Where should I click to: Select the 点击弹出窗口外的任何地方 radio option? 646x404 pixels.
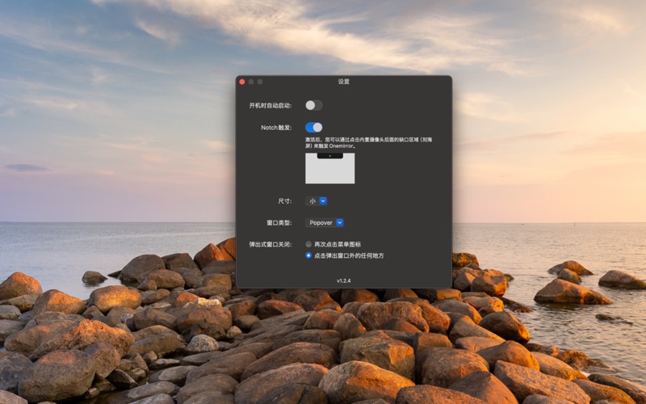point(308,255)
